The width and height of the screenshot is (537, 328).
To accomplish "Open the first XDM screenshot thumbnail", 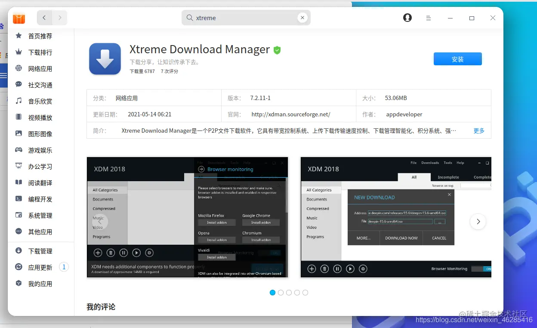I will (187, 217).
